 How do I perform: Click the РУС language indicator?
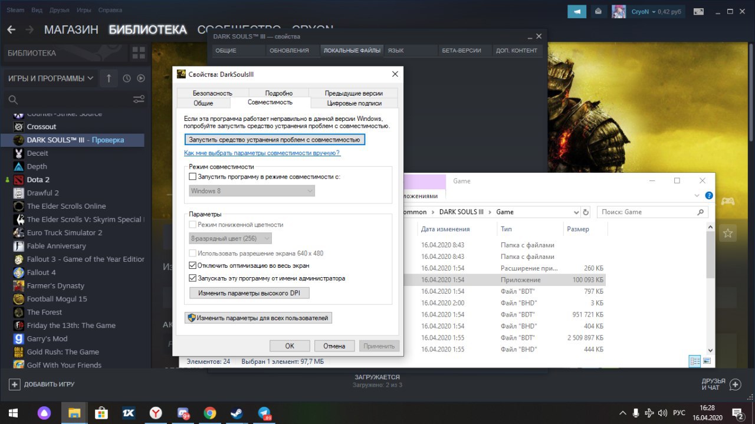click(679, 413)
